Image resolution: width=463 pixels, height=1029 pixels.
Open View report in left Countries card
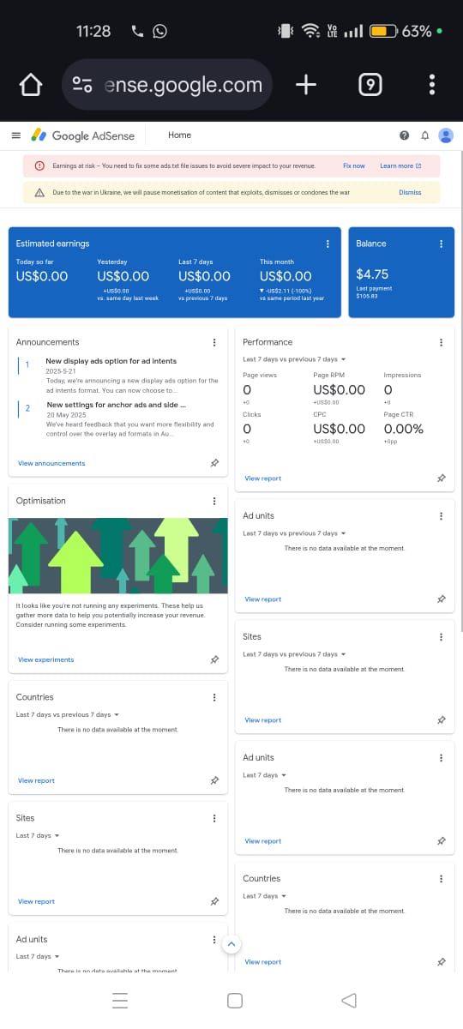[x=36, y=780]
